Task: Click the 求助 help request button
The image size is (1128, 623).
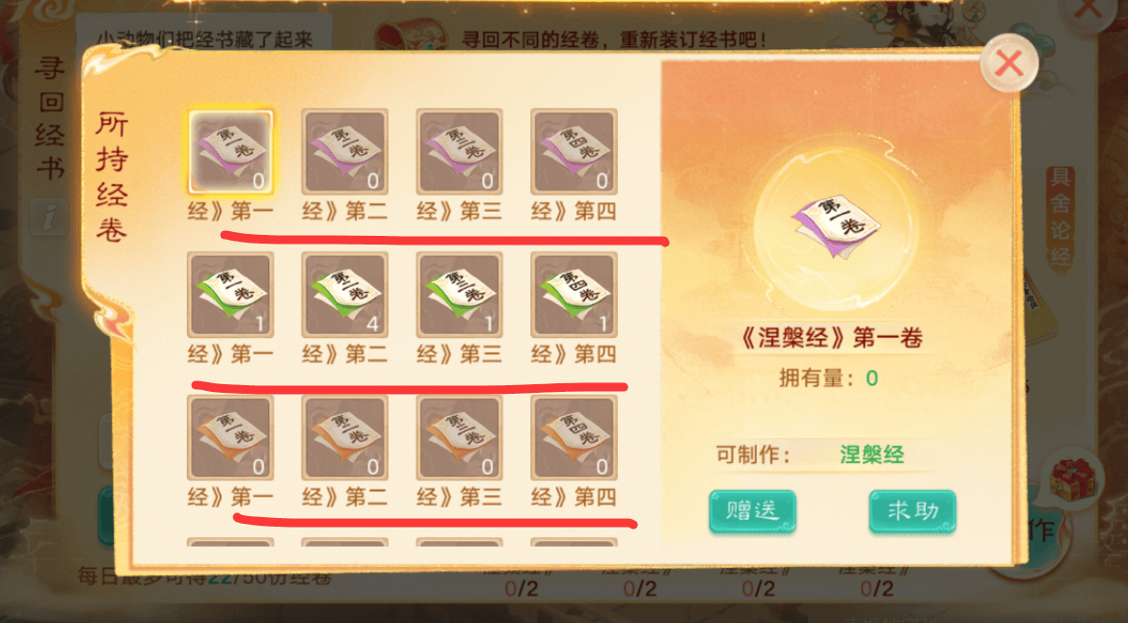Action: (x=912, y=511)
